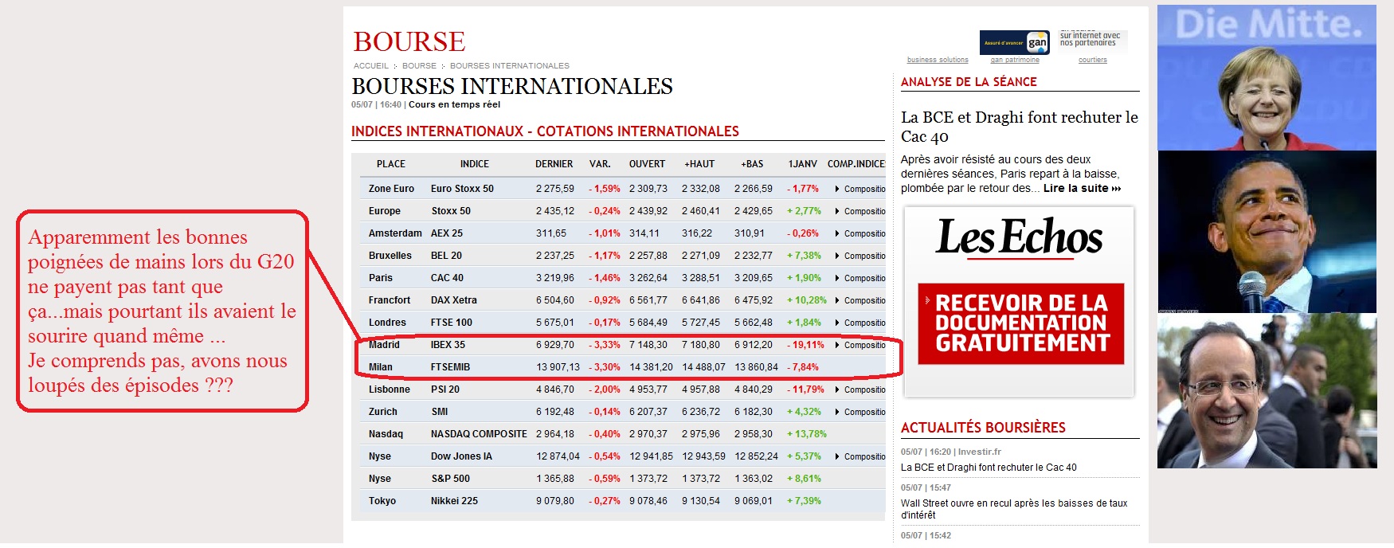The height and width of the screenshot is (548, 1394).
Task: Expand Composition for AEX 25
Action: tap(860, 233)
